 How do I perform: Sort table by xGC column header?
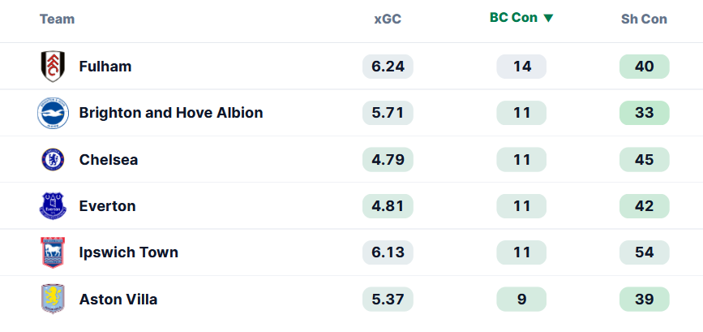pyautogui.click(x=388, y=19)
